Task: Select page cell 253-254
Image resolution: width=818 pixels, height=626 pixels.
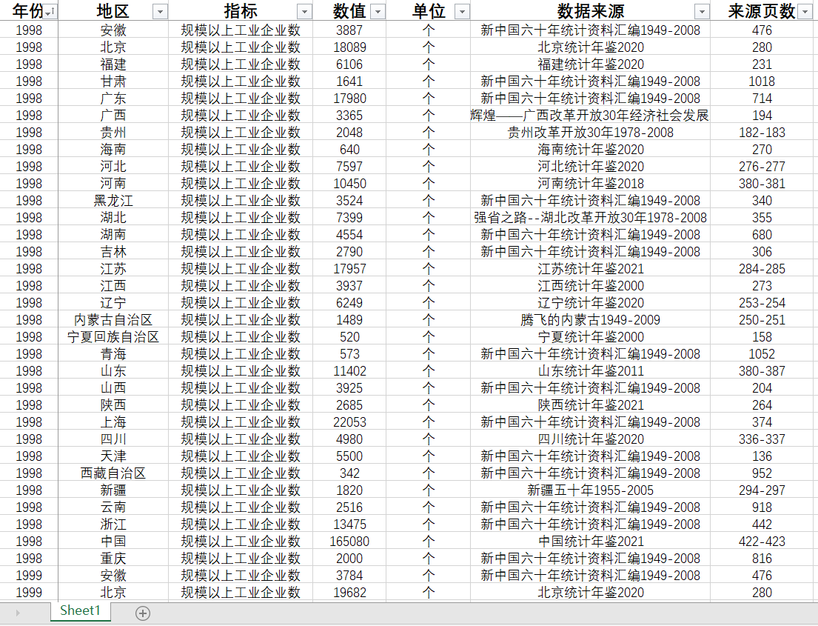Action: 762,303
